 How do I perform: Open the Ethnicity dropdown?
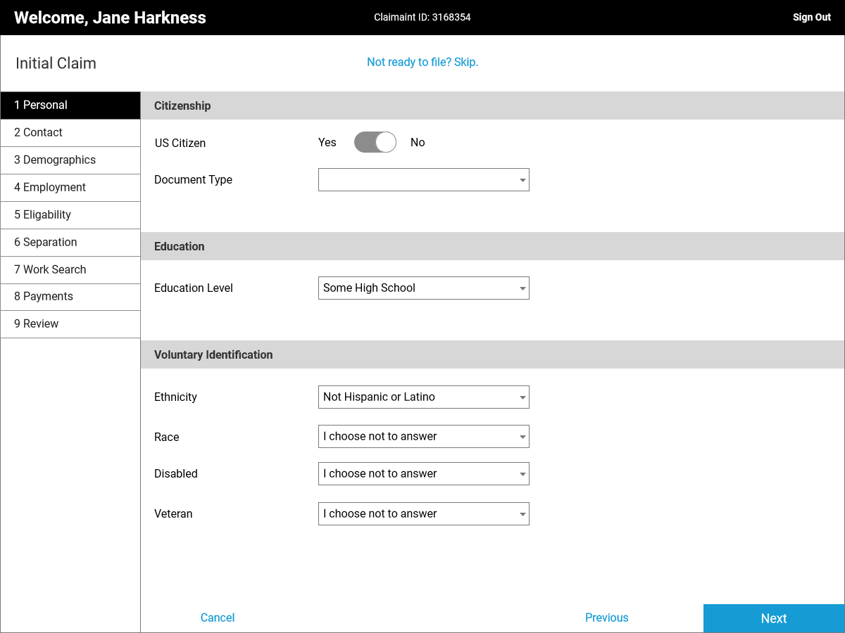[423, 397]
